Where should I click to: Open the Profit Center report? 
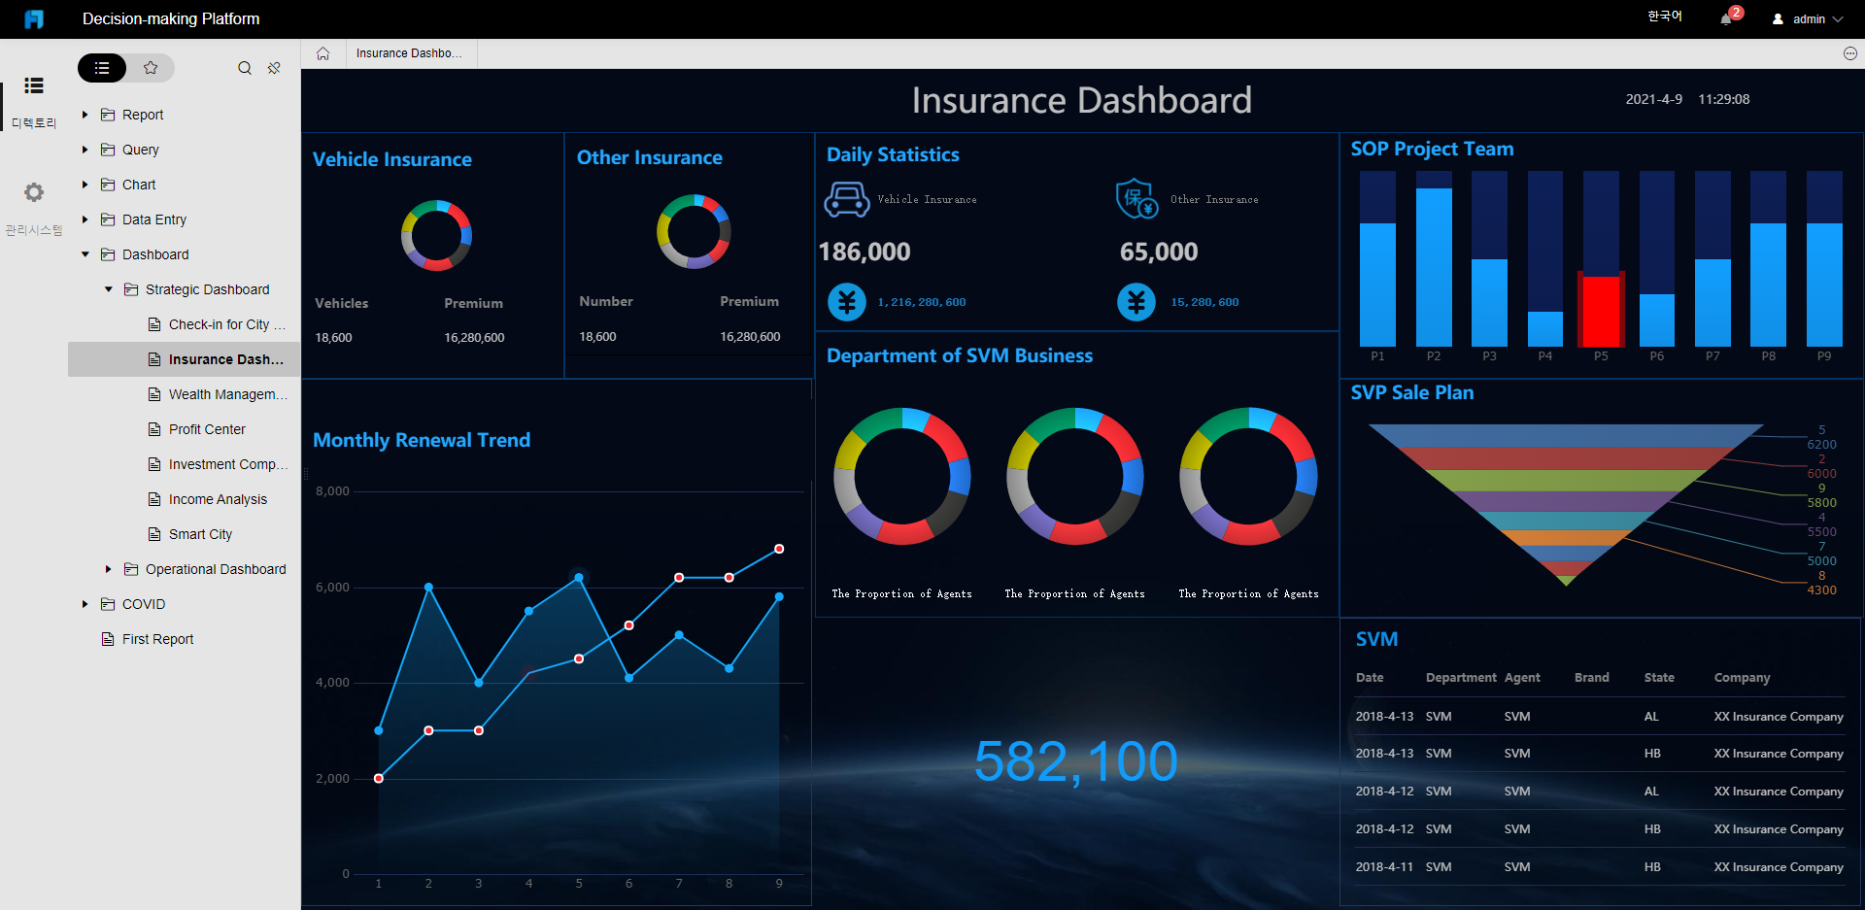tap(207, 429)
